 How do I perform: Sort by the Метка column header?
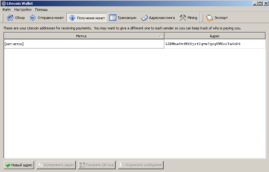(84, 36)
